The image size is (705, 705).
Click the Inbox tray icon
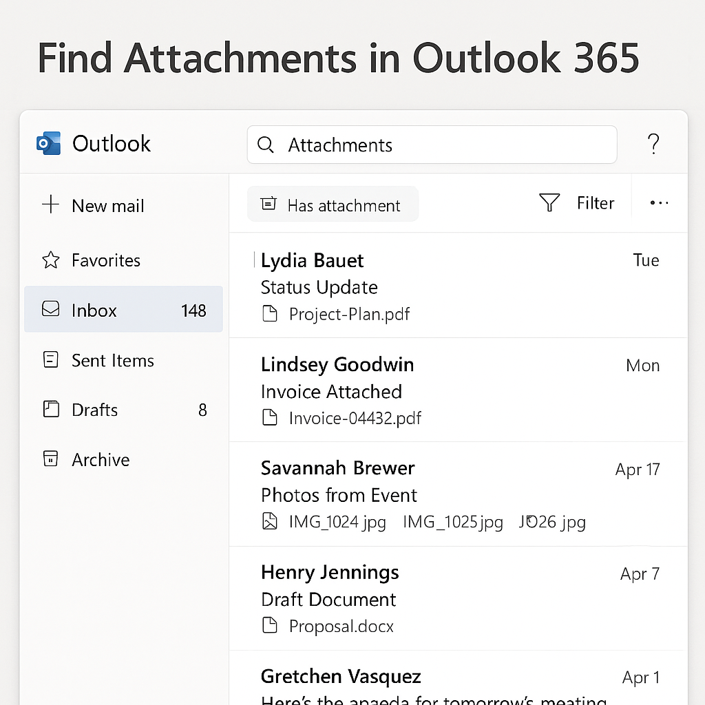click(51, 309)
